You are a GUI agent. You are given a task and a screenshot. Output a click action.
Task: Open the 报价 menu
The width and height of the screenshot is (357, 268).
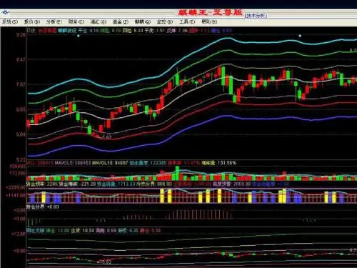[31, 21]
